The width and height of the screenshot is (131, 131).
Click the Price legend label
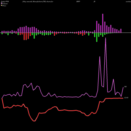pos(4,6)
